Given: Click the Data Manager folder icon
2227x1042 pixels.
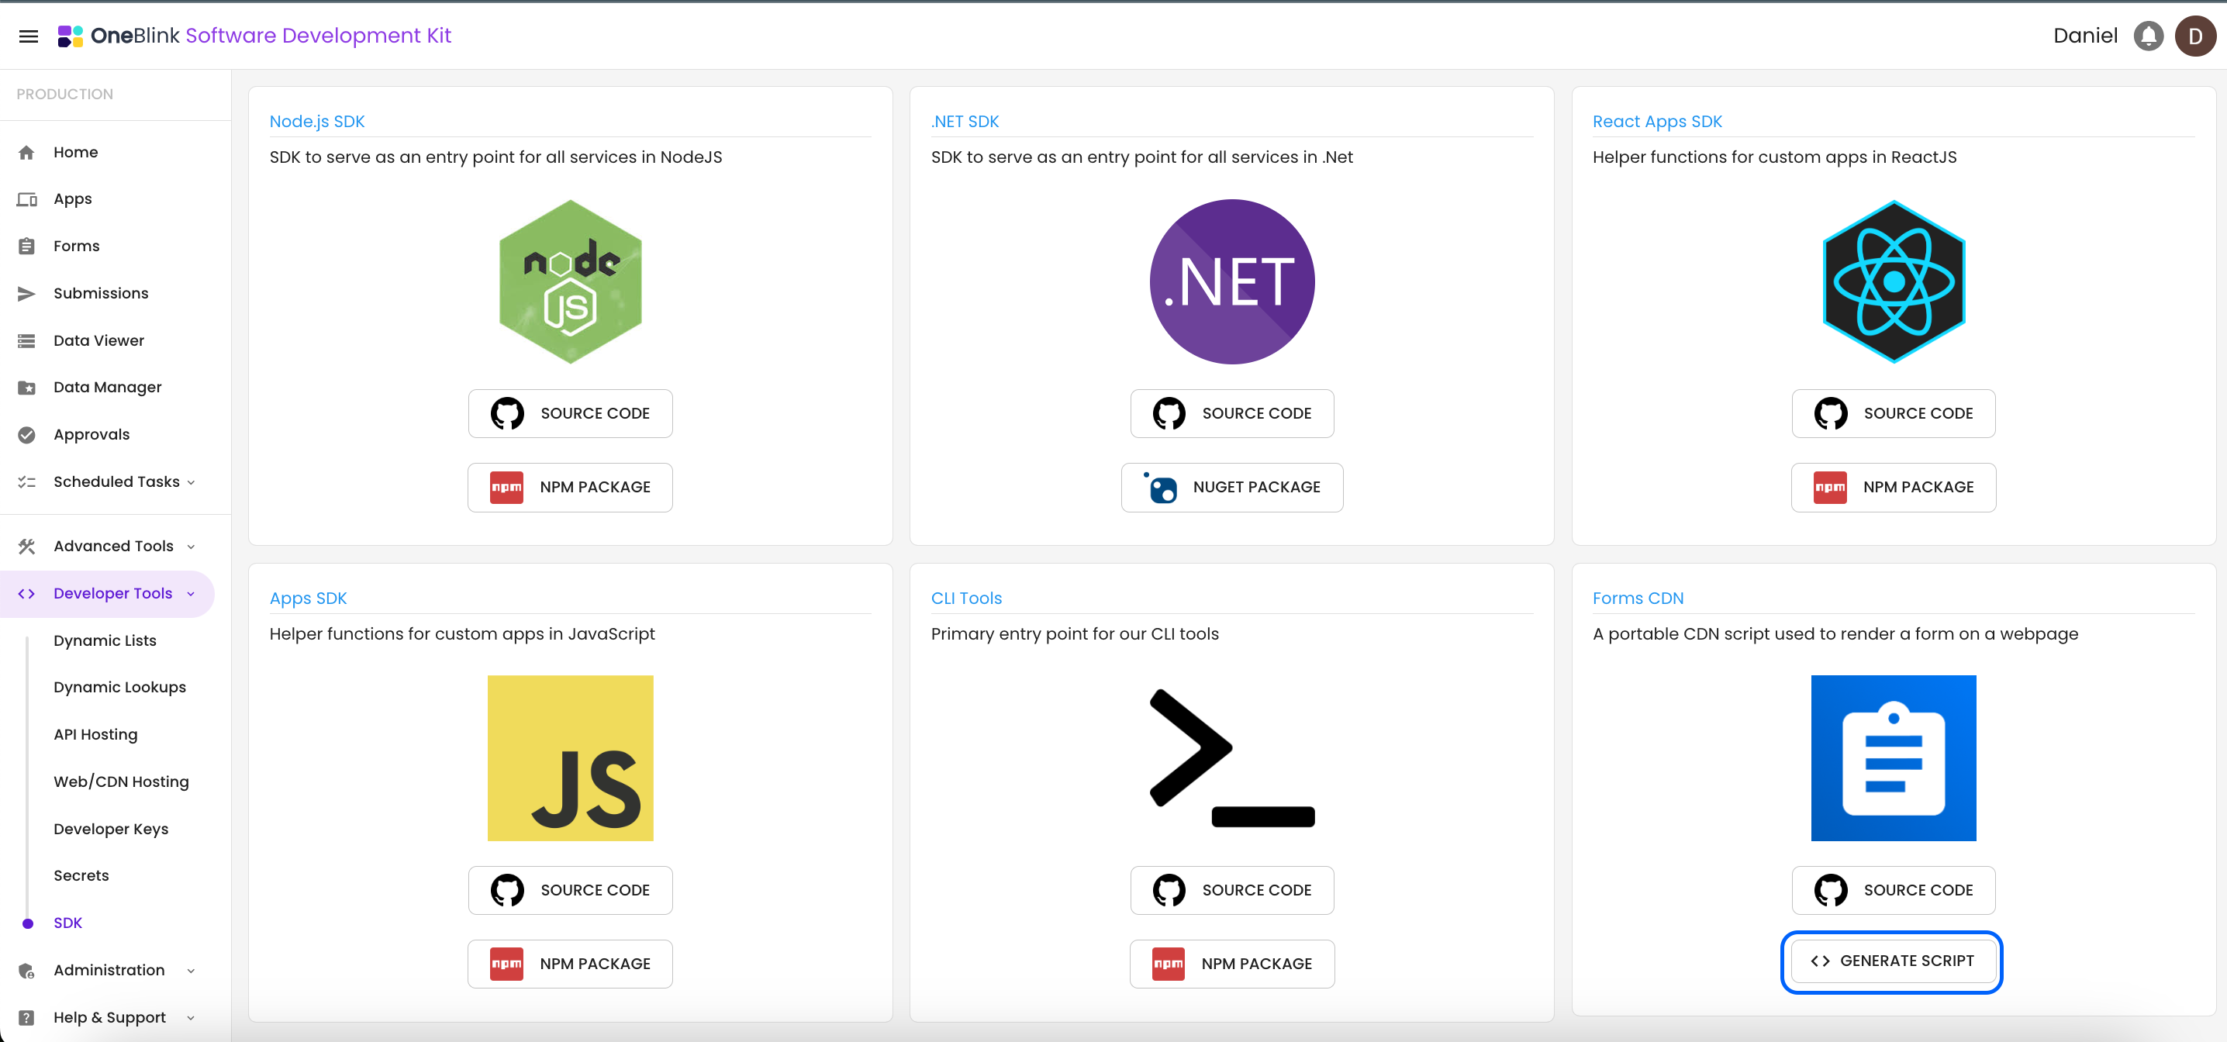Looking at the screenshot, I should (27, 388).
